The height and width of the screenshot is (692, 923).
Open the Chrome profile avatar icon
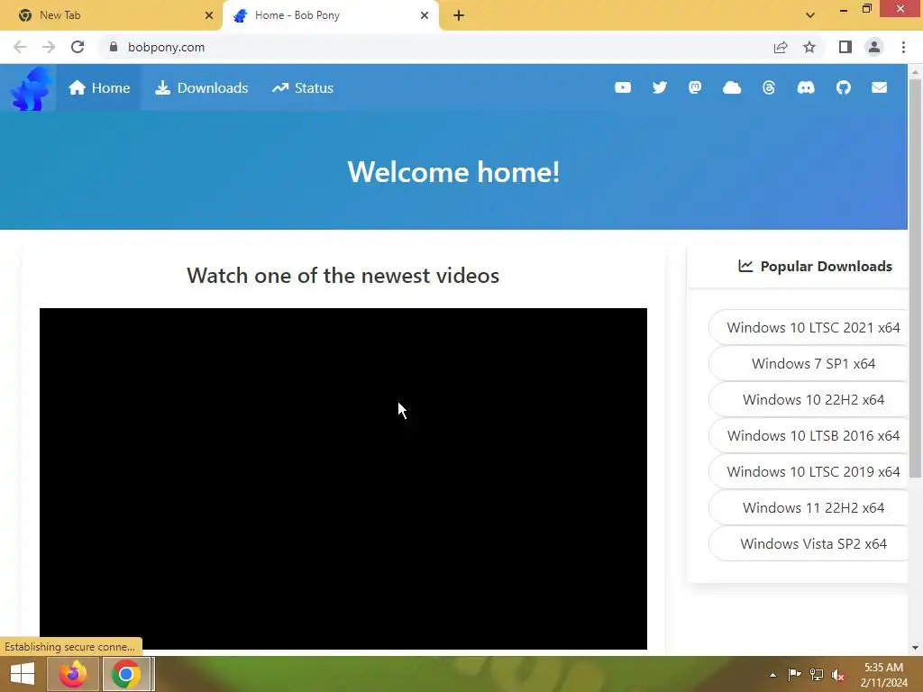(874, 47)
